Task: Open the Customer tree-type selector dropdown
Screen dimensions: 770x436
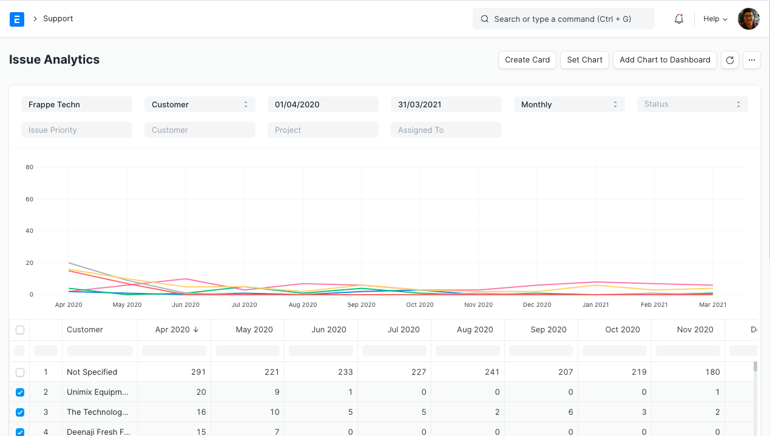Action: coord(200,104)
